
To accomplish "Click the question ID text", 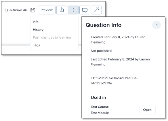I will (114, 81).
